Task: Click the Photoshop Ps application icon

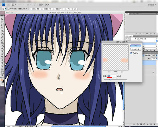Action: pos(4,5)
